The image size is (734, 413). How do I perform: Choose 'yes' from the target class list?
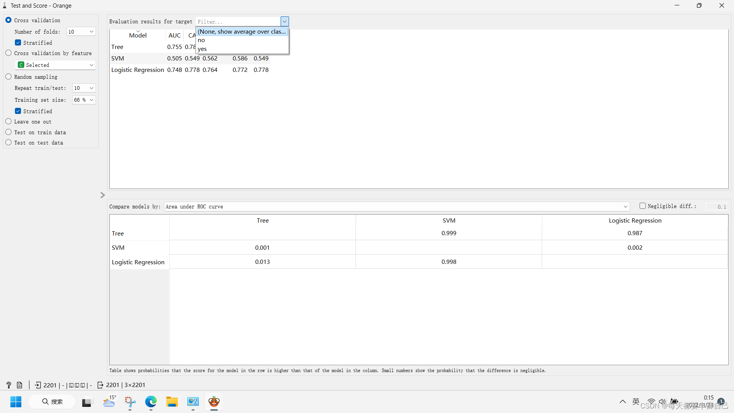(202, 49)
